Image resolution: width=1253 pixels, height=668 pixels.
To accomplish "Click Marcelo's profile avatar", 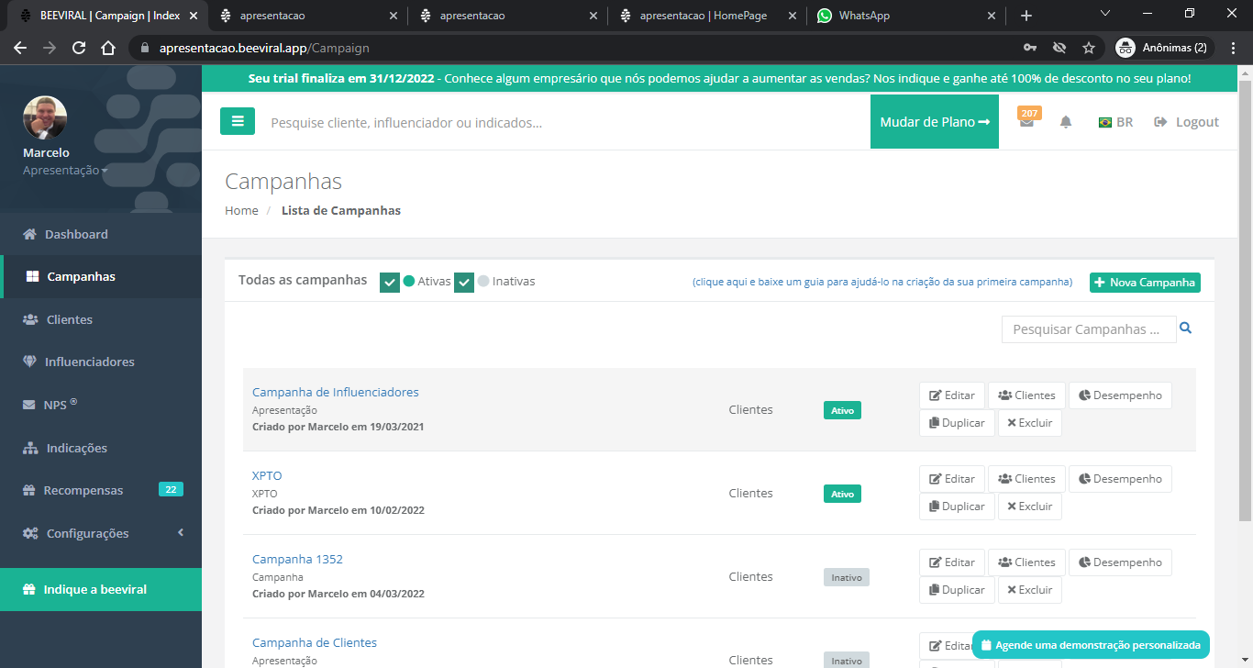I will tap(45, 117).
